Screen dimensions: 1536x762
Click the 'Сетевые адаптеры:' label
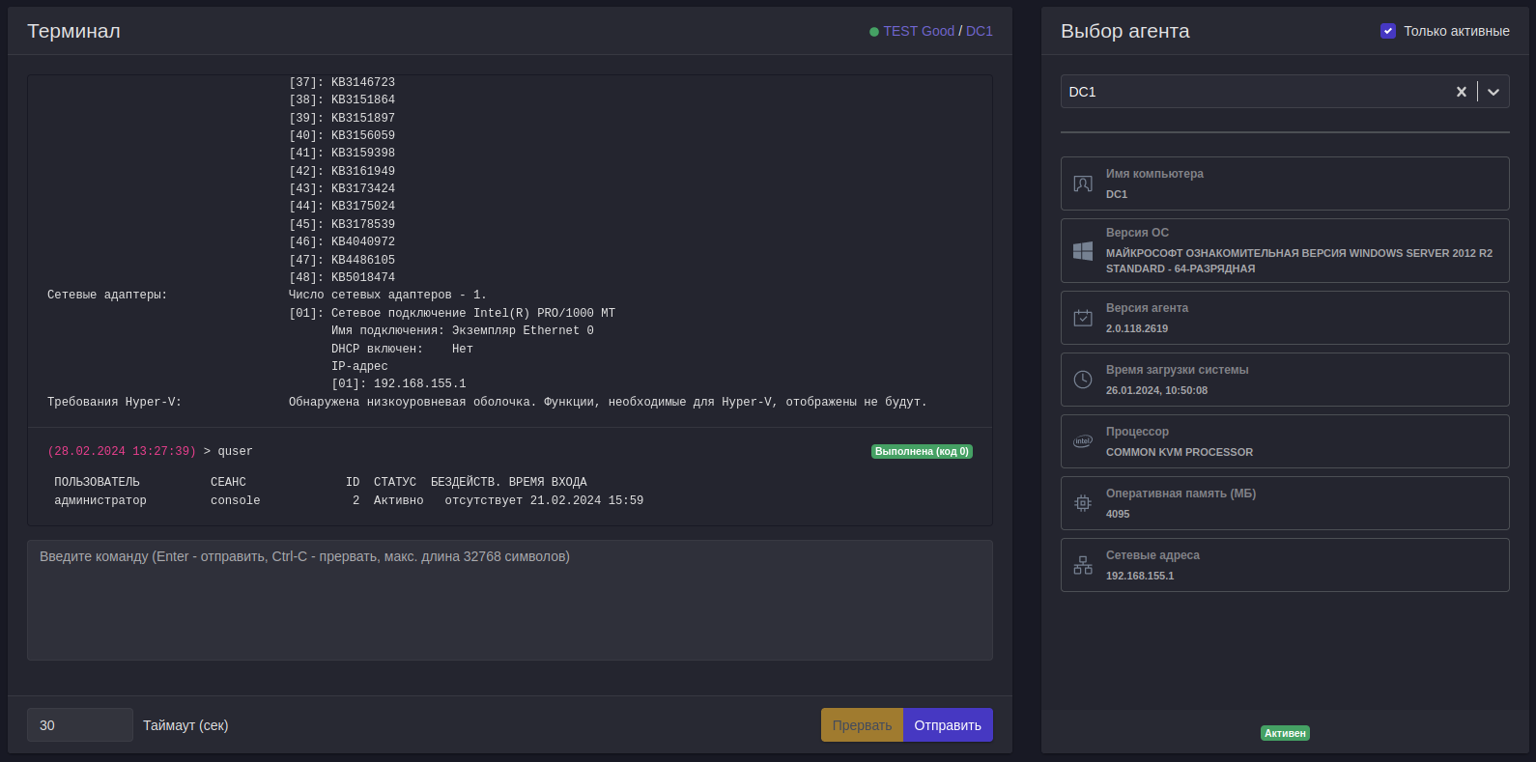tap(107, 295)
